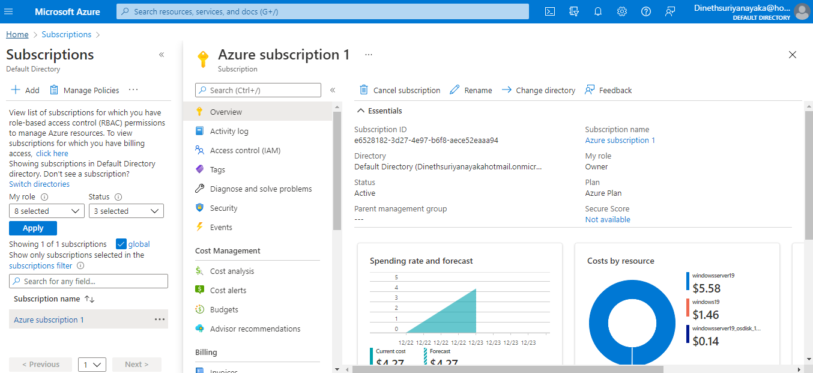
Task: Focus the top search resources field
Action: tap(322, 11)
